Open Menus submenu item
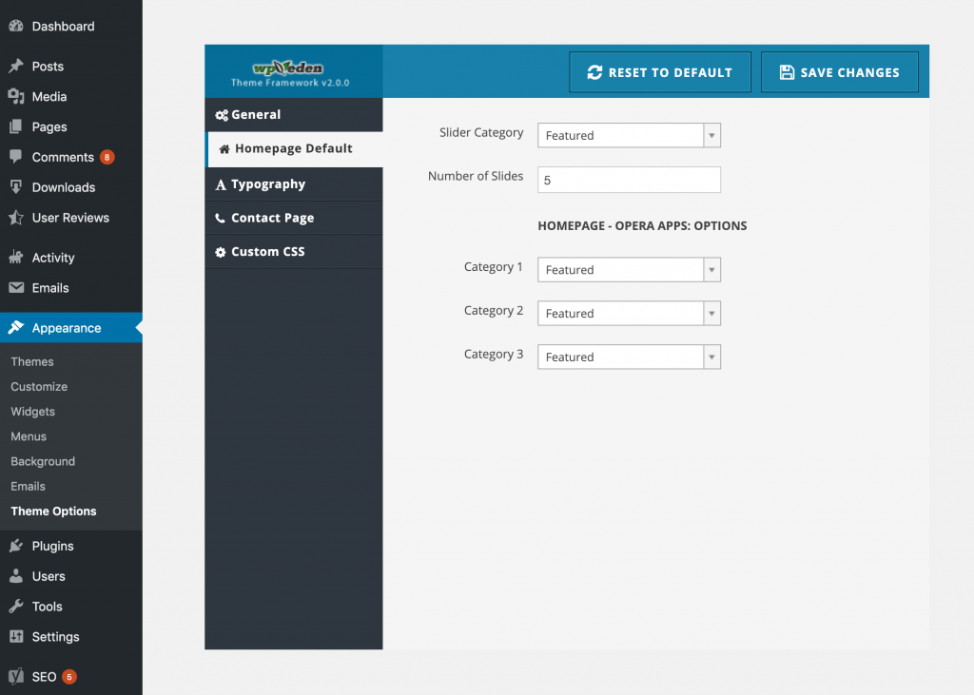The image size is (974, 695). 29,436
